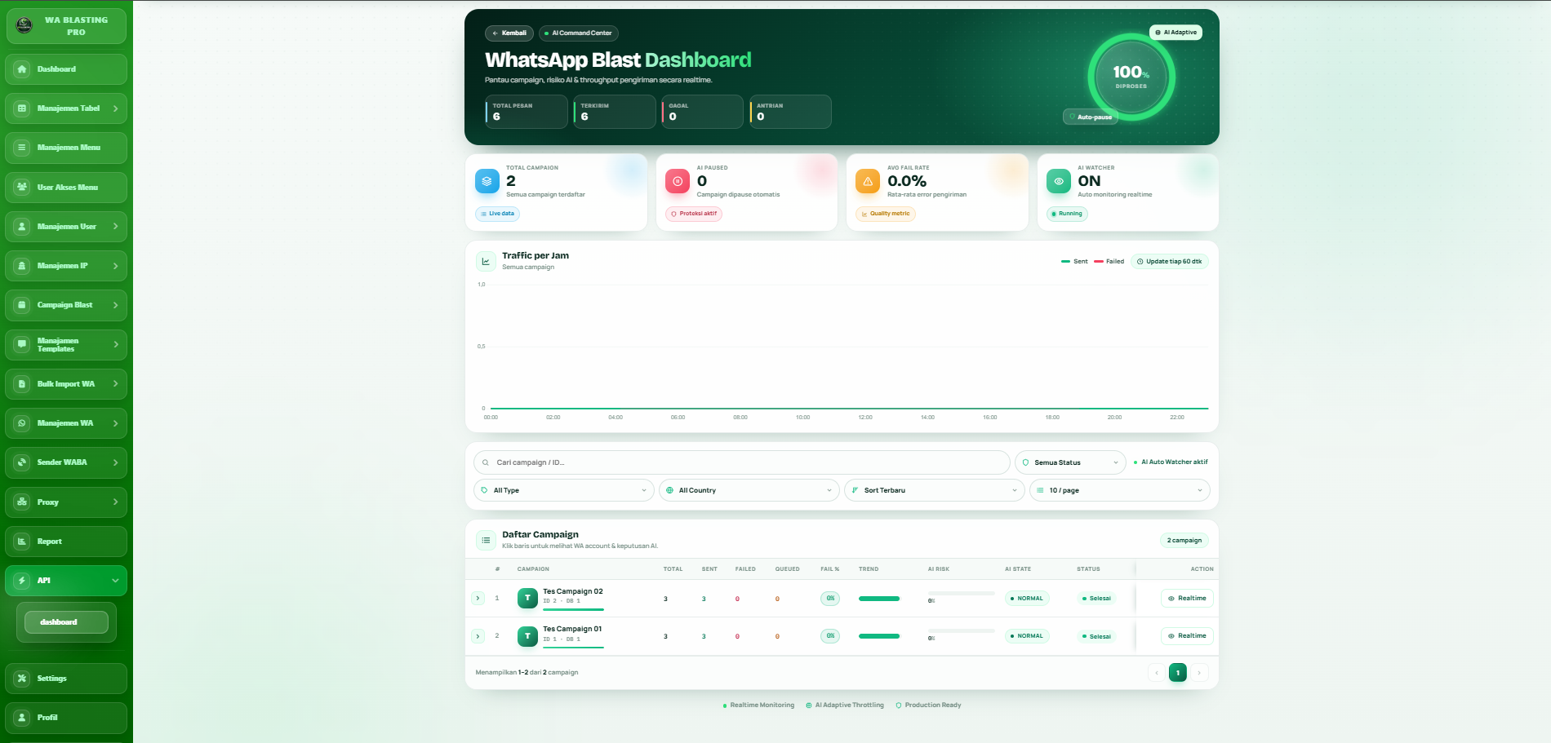The height and width of the screenshot is (743, 1551).
Task: Click the AI Command Center pill
Action: point(579,33)
